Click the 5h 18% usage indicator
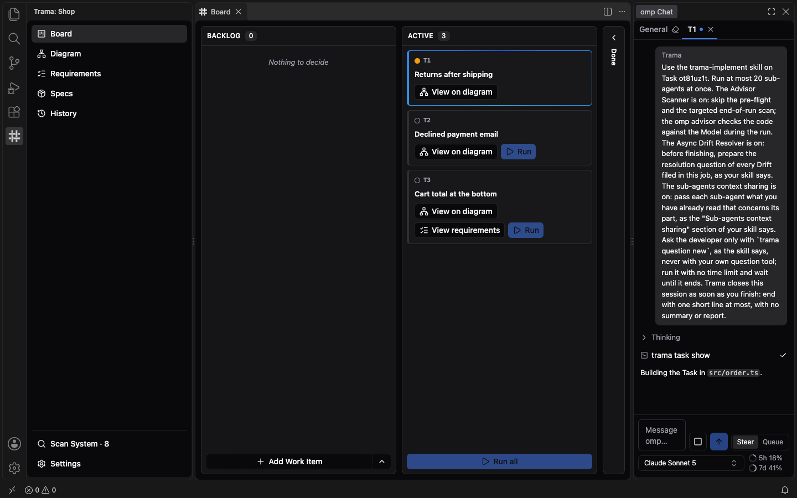This screenshot has height=498, width=797. point(765,458)
